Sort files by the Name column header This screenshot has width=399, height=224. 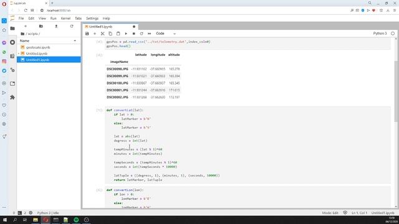(49, 40)
